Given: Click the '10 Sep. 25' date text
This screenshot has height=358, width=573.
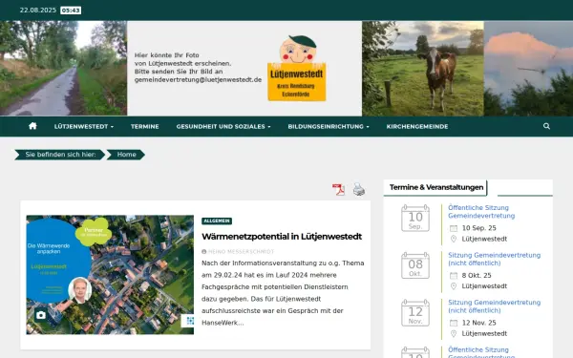Looking at the screenshot, I should [x=478, y=228].
